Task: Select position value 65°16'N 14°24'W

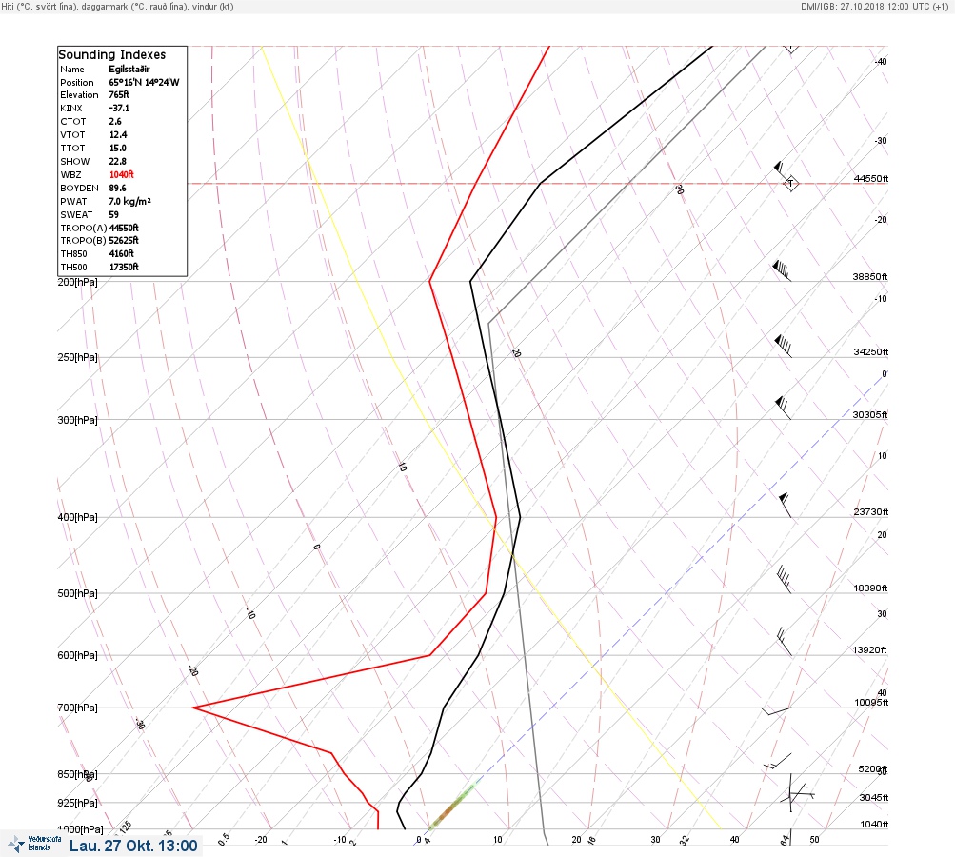Action: coord(145,82)
